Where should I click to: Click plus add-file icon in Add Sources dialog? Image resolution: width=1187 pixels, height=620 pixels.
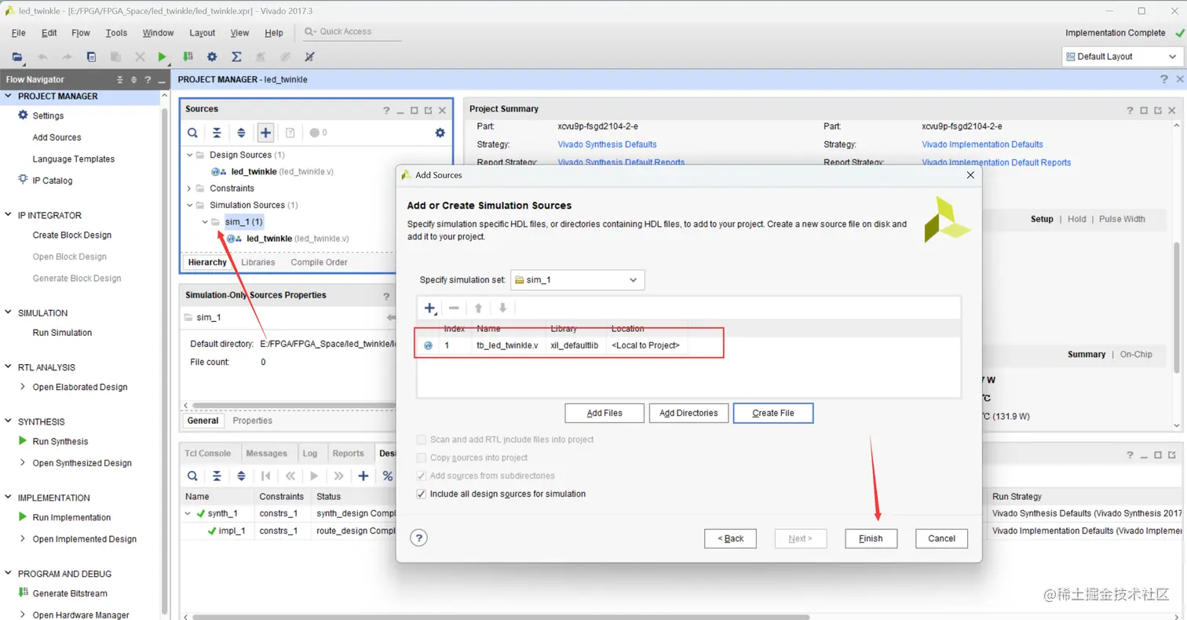(x=429, y=308)
